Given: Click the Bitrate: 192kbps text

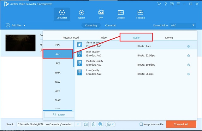Looking at the screenshot, I should pyautogui.click(x=146, y=65).
